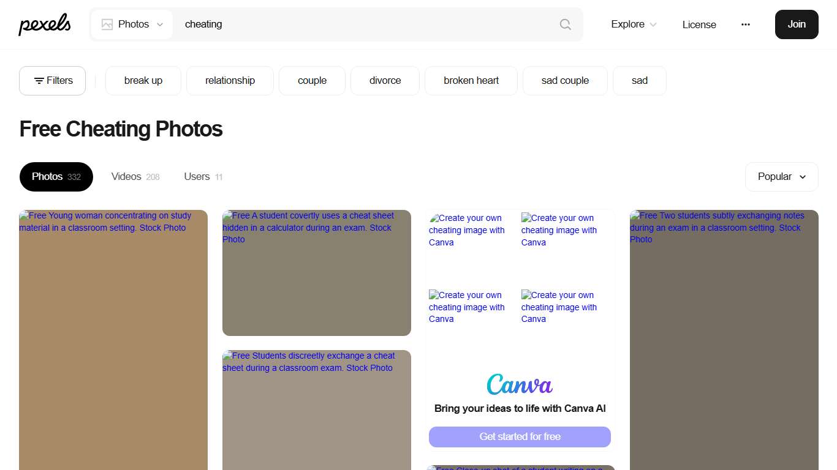837x470 pixels.
Task: Open the three-dots more menu
Action: pyautogui.click(x=745, y=24)
